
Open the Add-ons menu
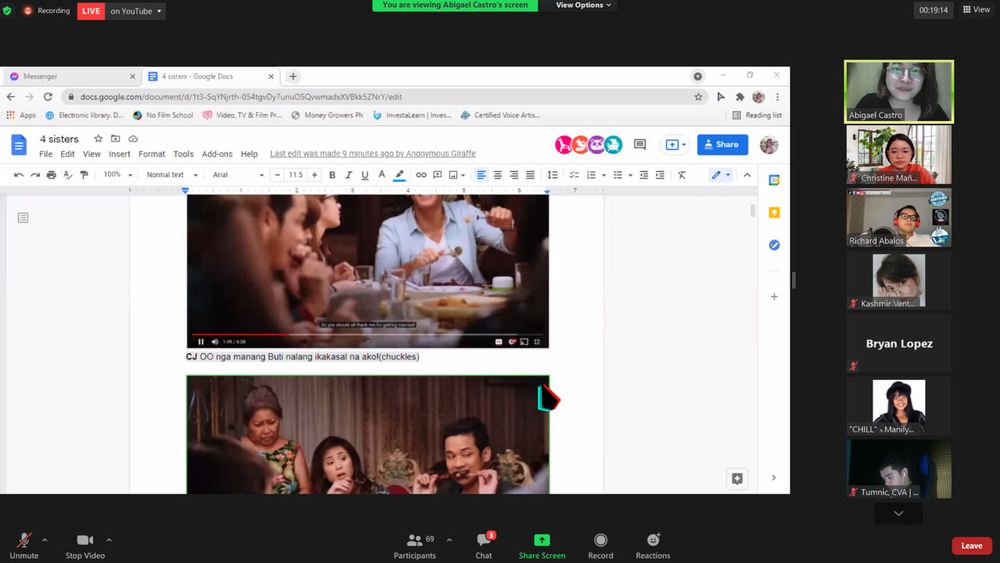click(x=217, y=154)
